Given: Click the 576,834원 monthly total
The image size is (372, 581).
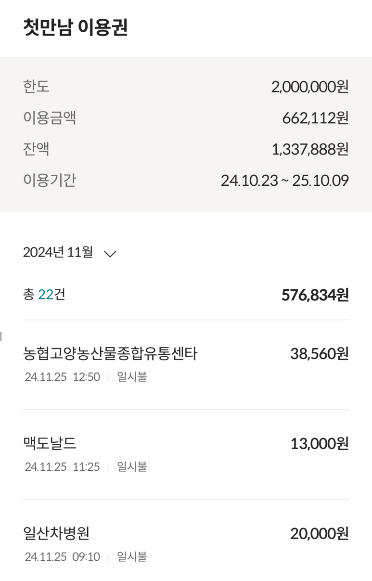Looking at the screenshot, I should point(315,295).
